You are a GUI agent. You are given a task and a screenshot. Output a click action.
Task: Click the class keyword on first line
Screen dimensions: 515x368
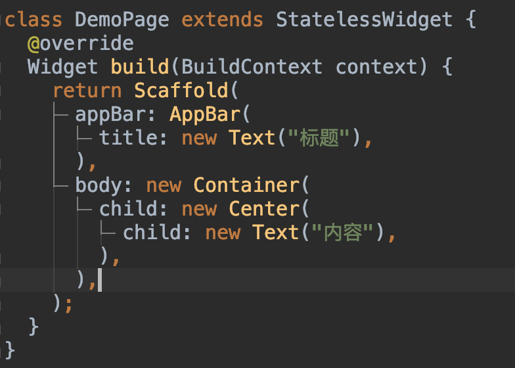(34, 20)
